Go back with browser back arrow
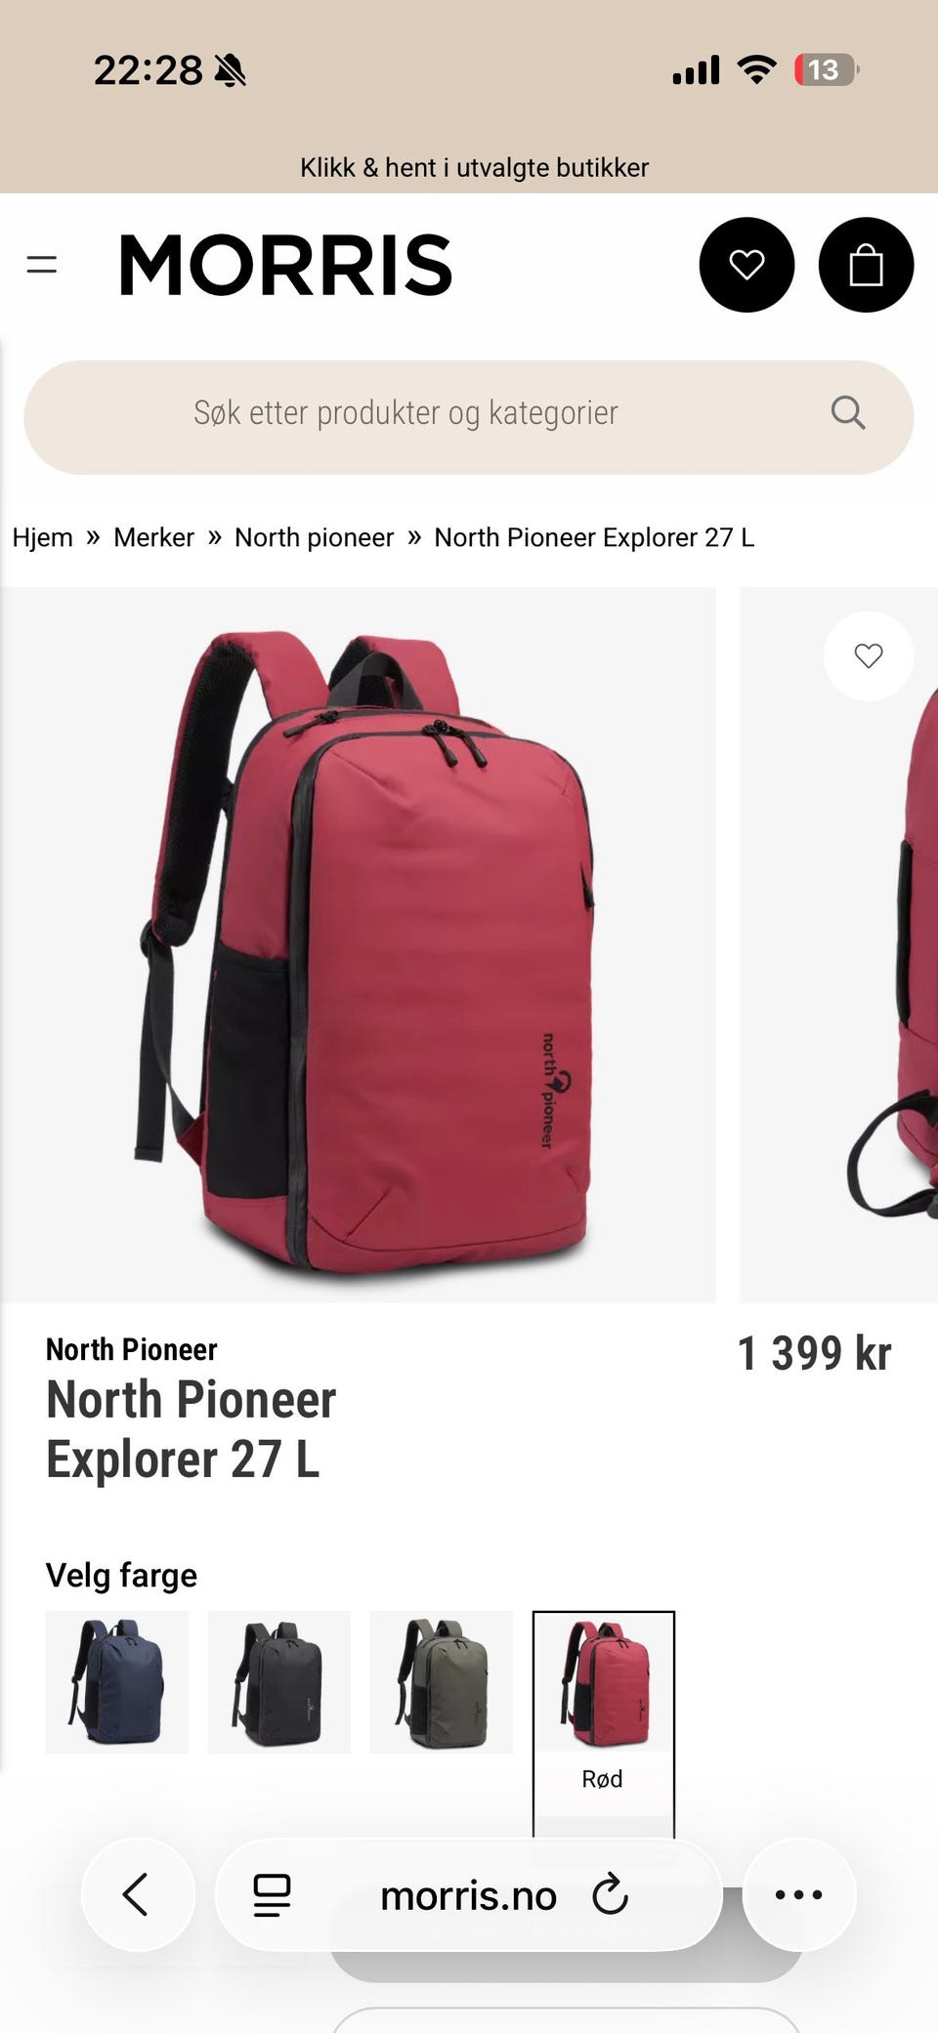938x2033 pixels. coord(136,1894)
